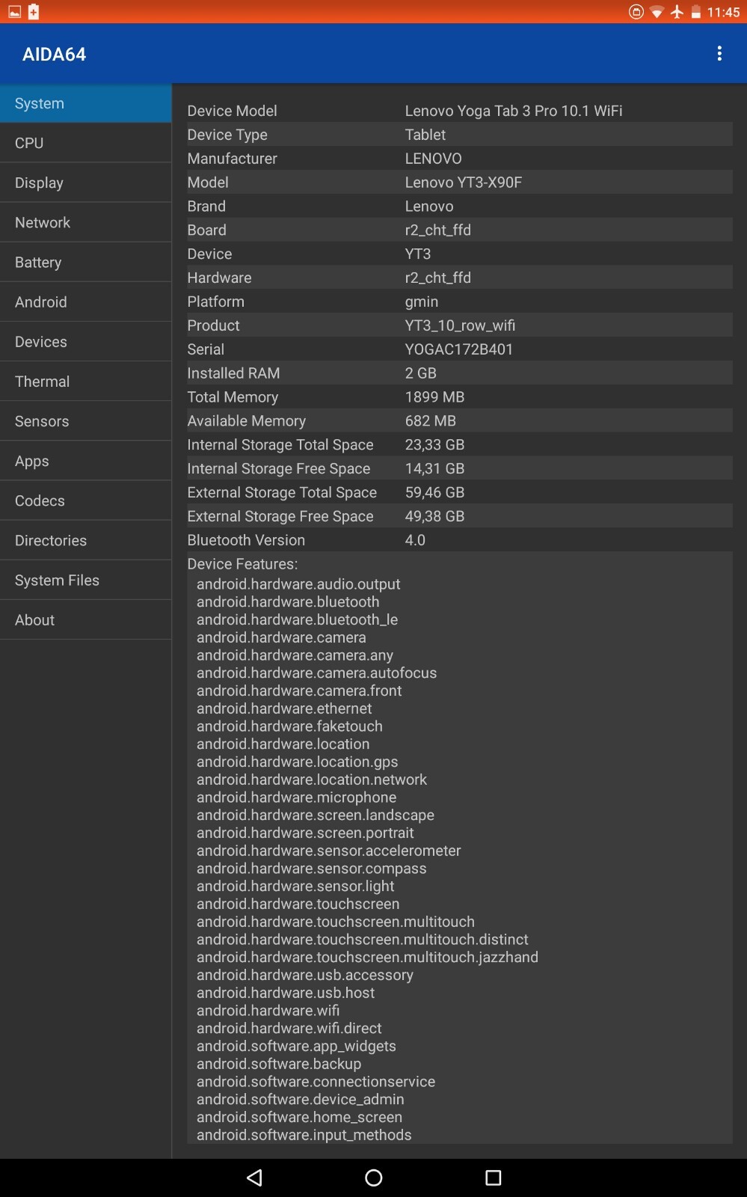Open the Display section
The image size is (747, 1197).
(x=86, y=183)
